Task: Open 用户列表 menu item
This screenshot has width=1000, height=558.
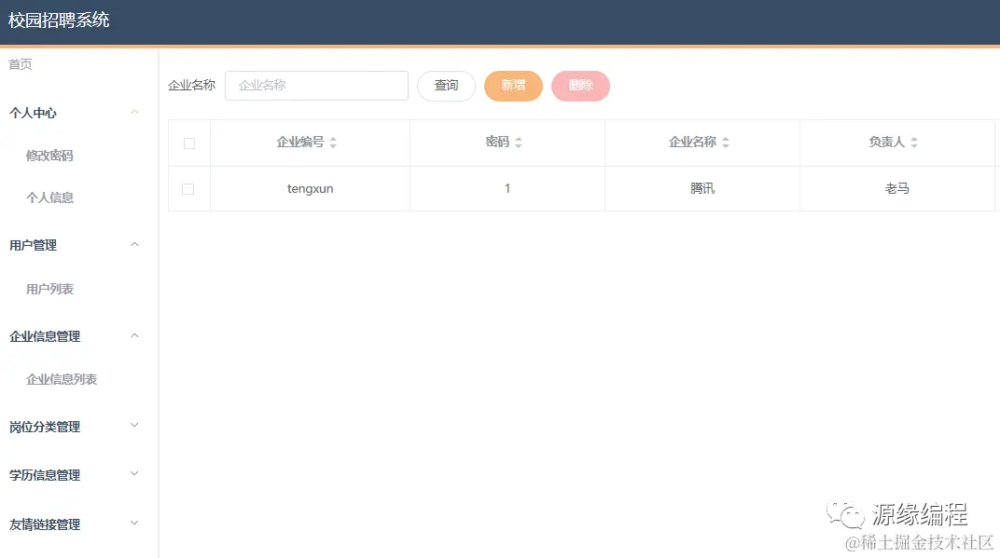Action: [49, 289]
